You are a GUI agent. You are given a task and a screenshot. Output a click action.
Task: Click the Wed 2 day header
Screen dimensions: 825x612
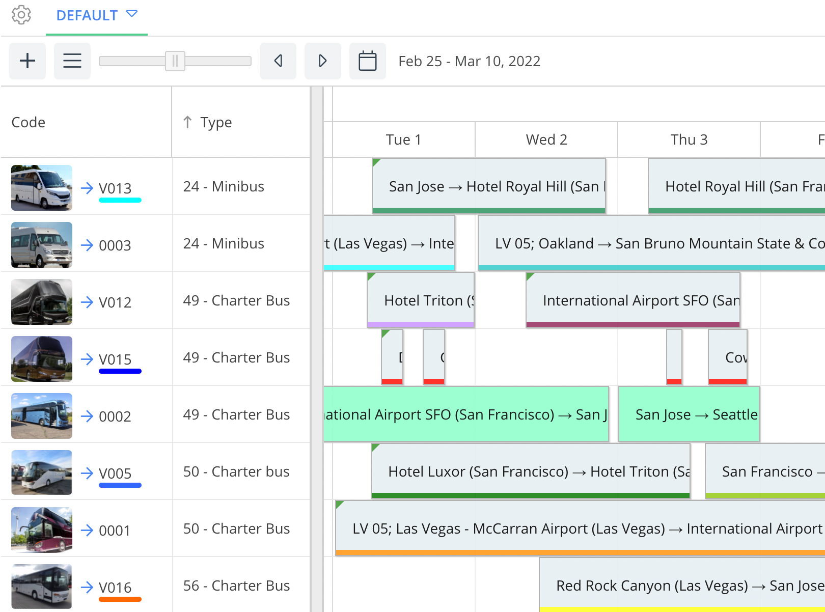point(546,140)
